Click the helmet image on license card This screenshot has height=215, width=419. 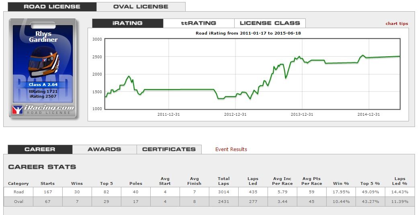coord(43,61)
